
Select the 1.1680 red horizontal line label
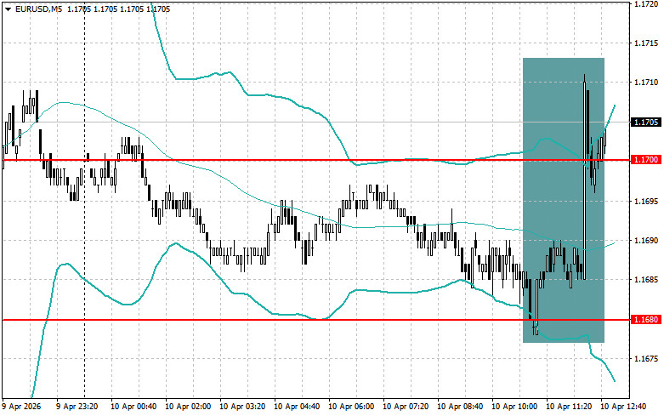pos(646,319)
